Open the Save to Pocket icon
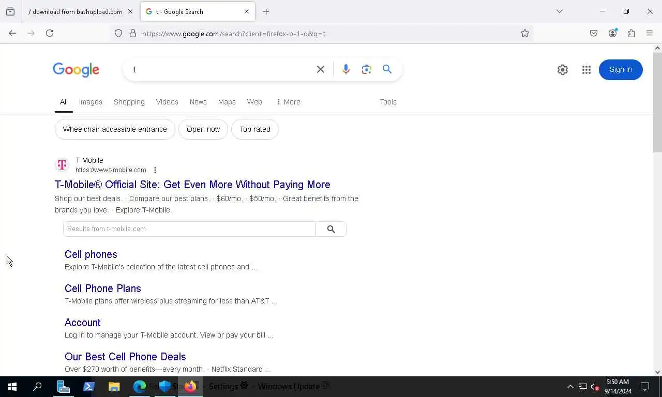Viewport: 662px width, 397px height. tap(594, 34)
